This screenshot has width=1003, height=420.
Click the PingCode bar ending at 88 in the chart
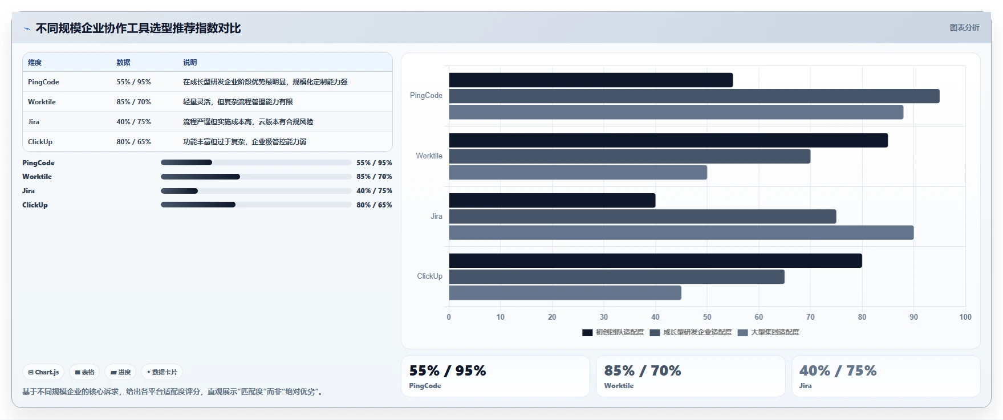676,112
